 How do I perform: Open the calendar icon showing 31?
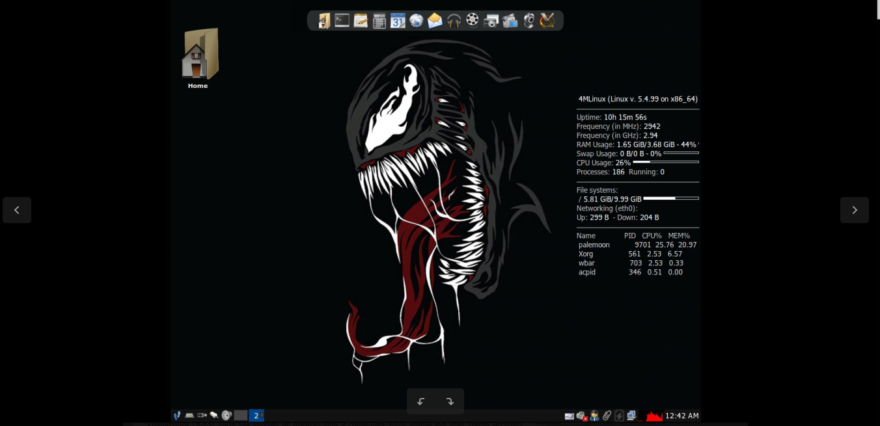tap(398, 21)
